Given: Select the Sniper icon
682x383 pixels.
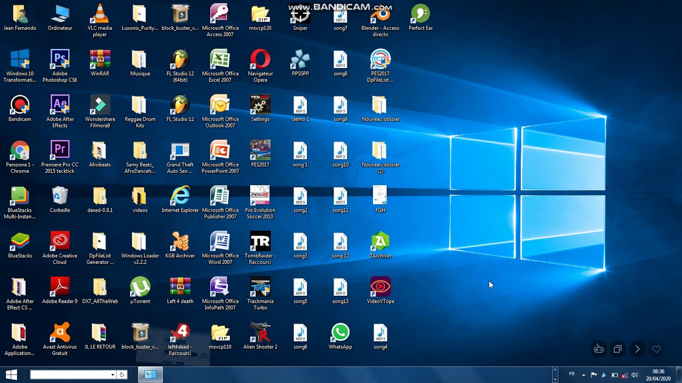Looking at the screenshot, I should [300, 18].
